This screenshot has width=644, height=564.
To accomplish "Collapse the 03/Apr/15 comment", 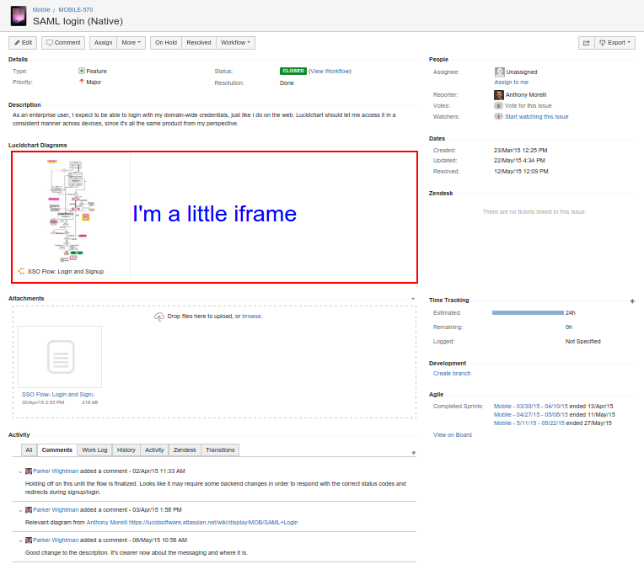I will (20, 510).
